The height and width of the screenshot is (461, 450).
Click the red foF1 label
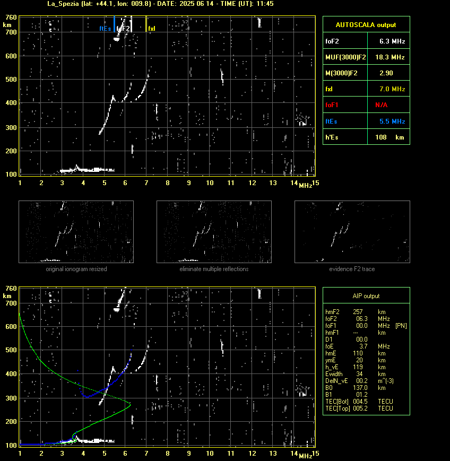point(332,105)
